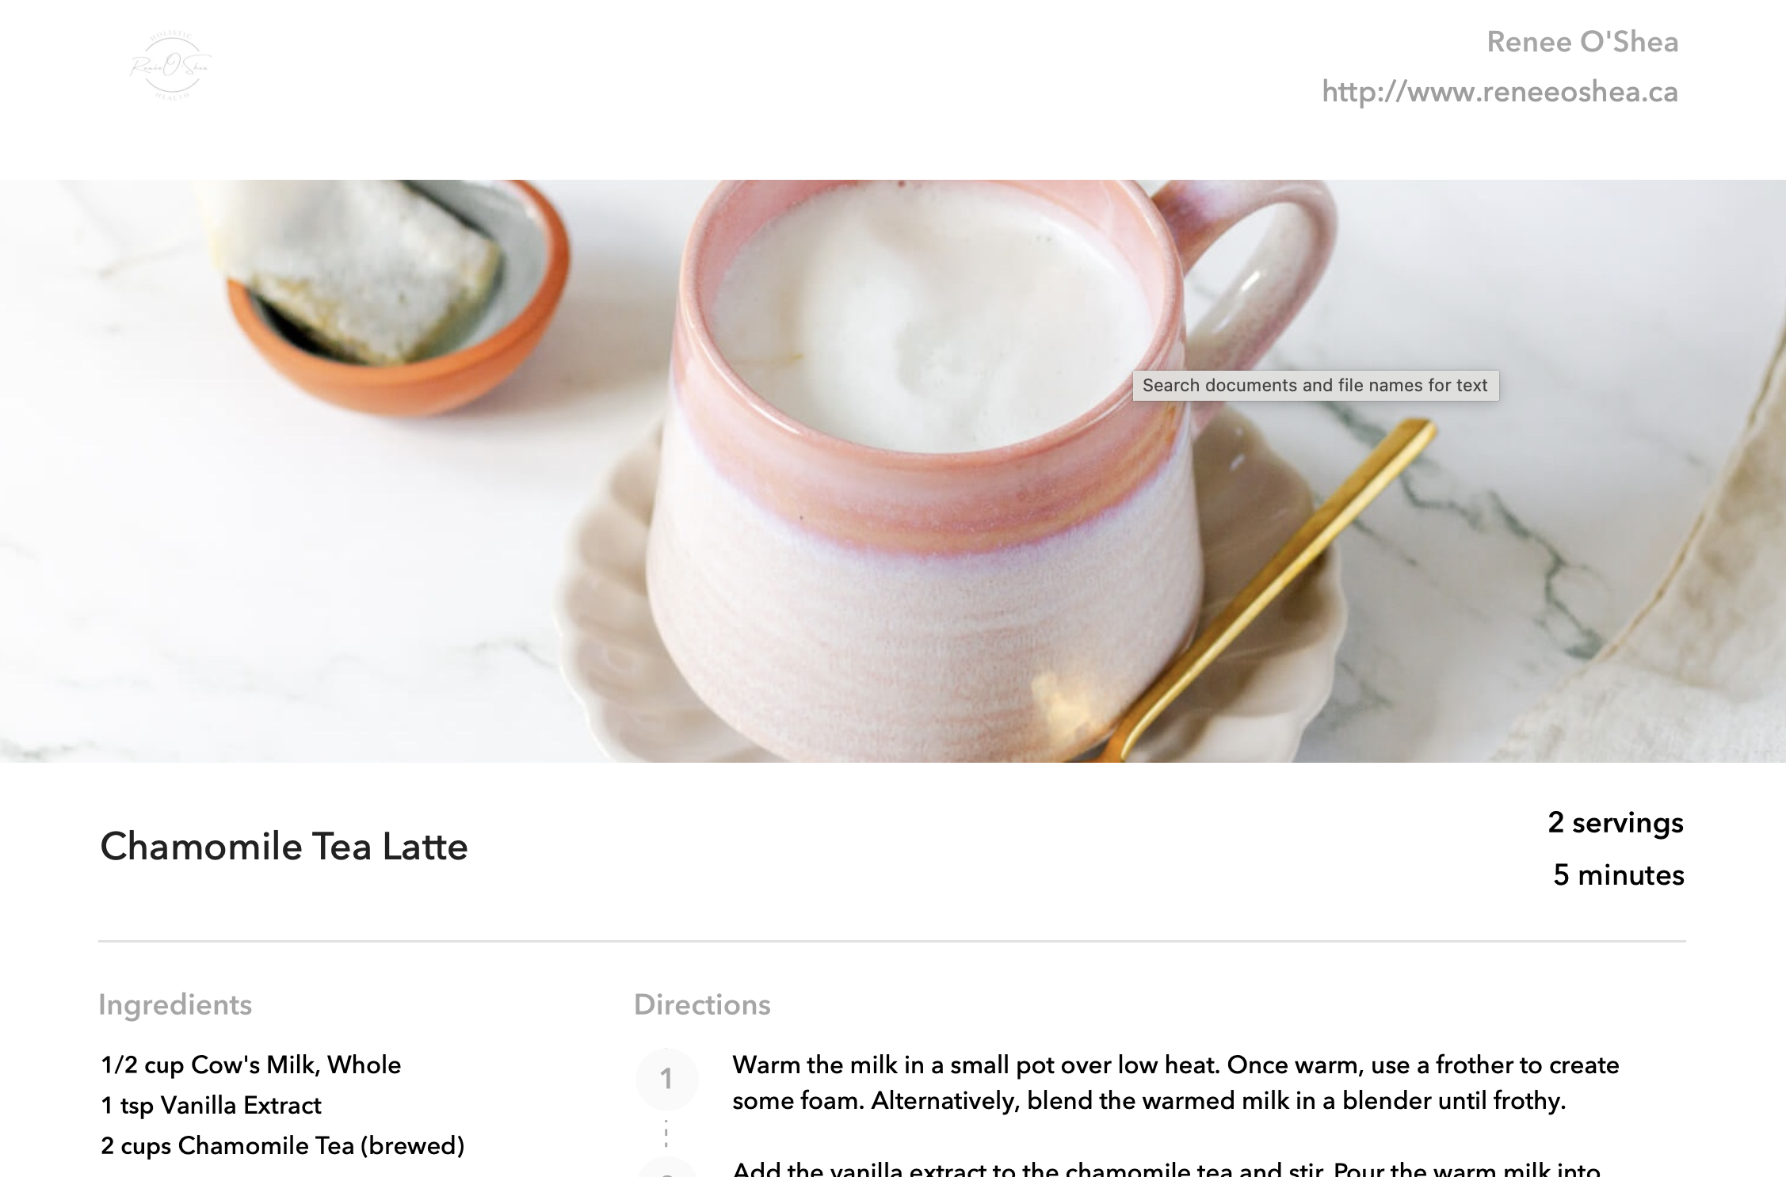Select the Chamomile Tea (brewed) ingredient line

point(282,1145)
